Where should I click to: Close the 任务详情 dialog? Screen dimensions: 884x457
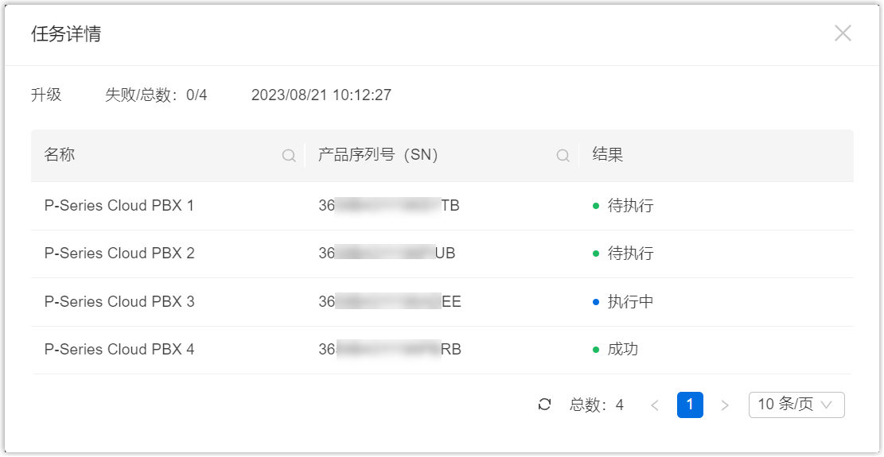pos(843,33)
